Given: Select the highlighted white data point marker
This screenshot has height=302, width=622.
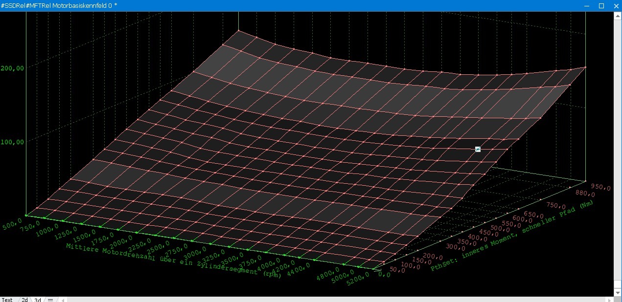Looking at the screenshot, I should 478,149.
